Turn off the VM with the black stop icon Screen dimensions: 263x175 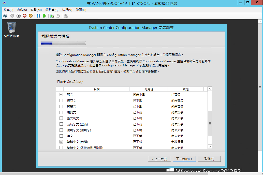(x=19, y=16)
